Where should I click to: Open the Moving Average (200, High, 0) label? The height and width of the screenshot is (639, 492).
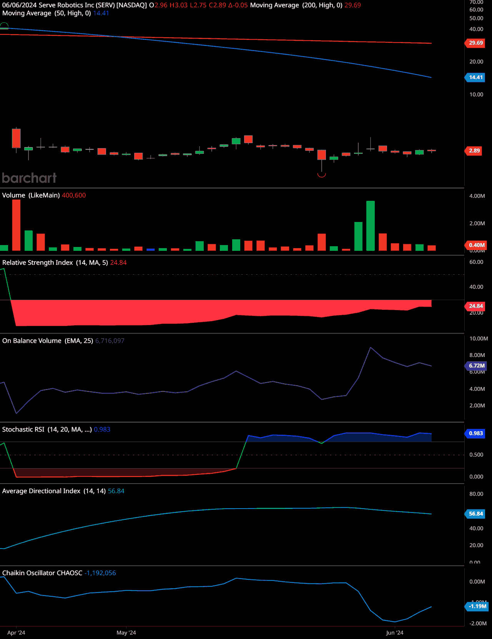(296, 5)
